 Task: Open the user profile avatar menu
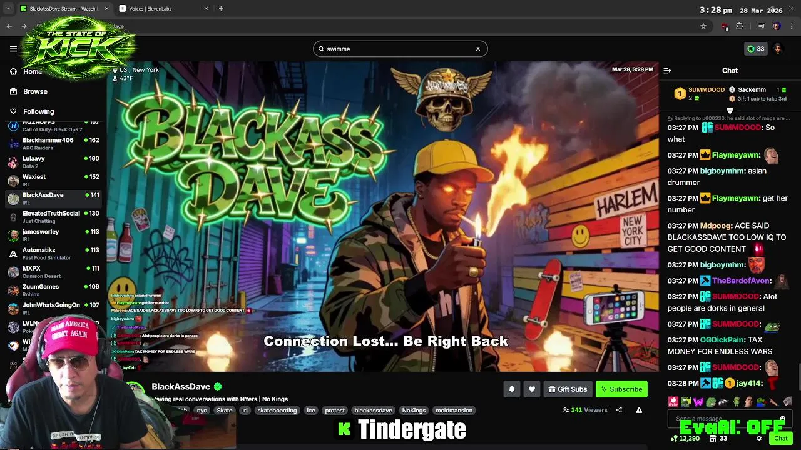(778, 49)
